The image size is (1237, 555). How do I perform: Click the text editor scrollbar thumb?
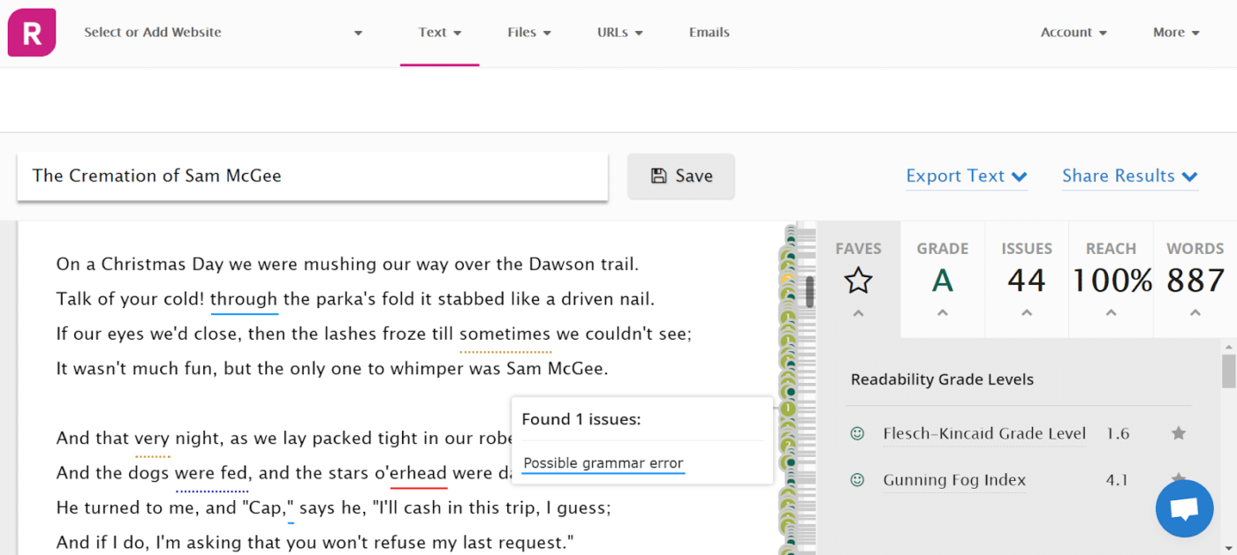point(808,291)
